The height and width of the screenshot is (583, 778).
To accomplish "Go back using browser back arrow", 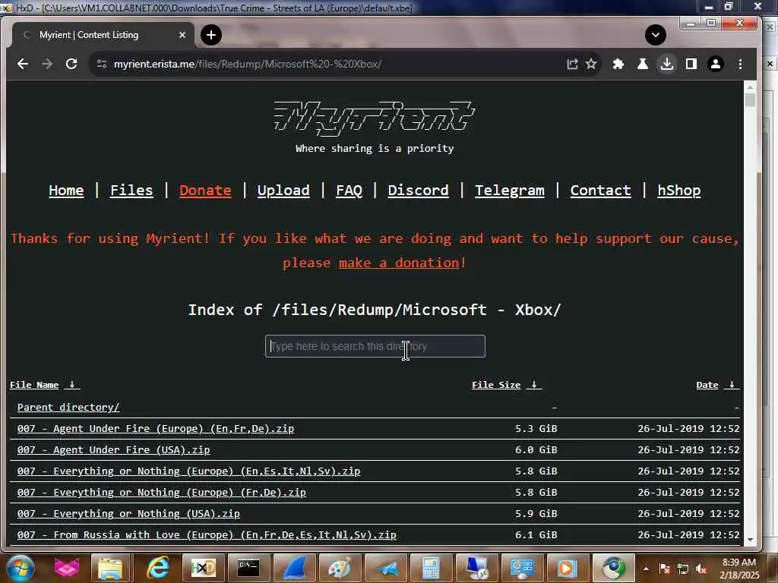I will point(22,64).
